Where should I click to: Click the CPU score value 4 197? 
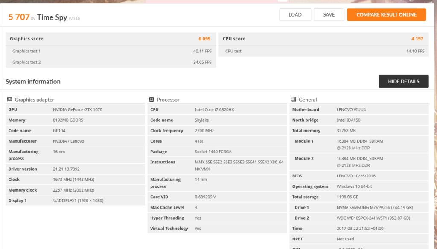click(417, 39)
